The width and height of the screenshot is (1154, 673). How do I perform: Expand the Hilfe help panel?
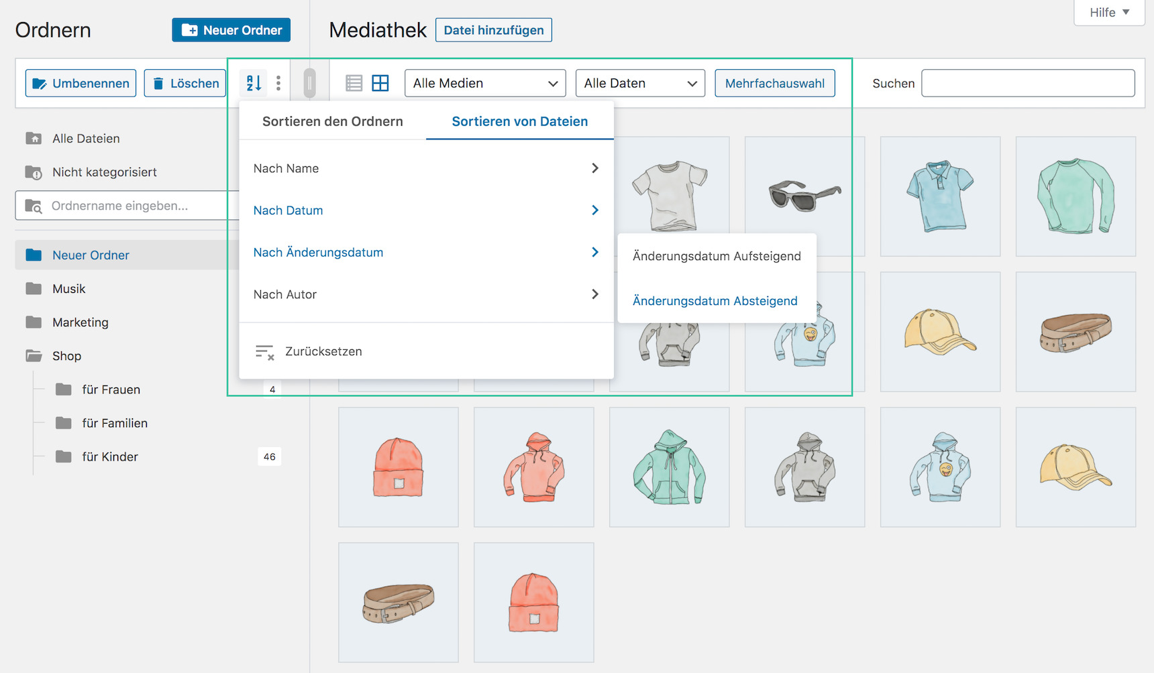[x=1109, y=13]
